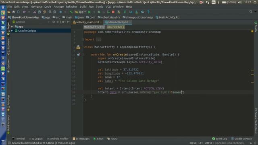Click the Undo toolbar icon
This screenshot has width=258, height=145.
pos(24,12)
